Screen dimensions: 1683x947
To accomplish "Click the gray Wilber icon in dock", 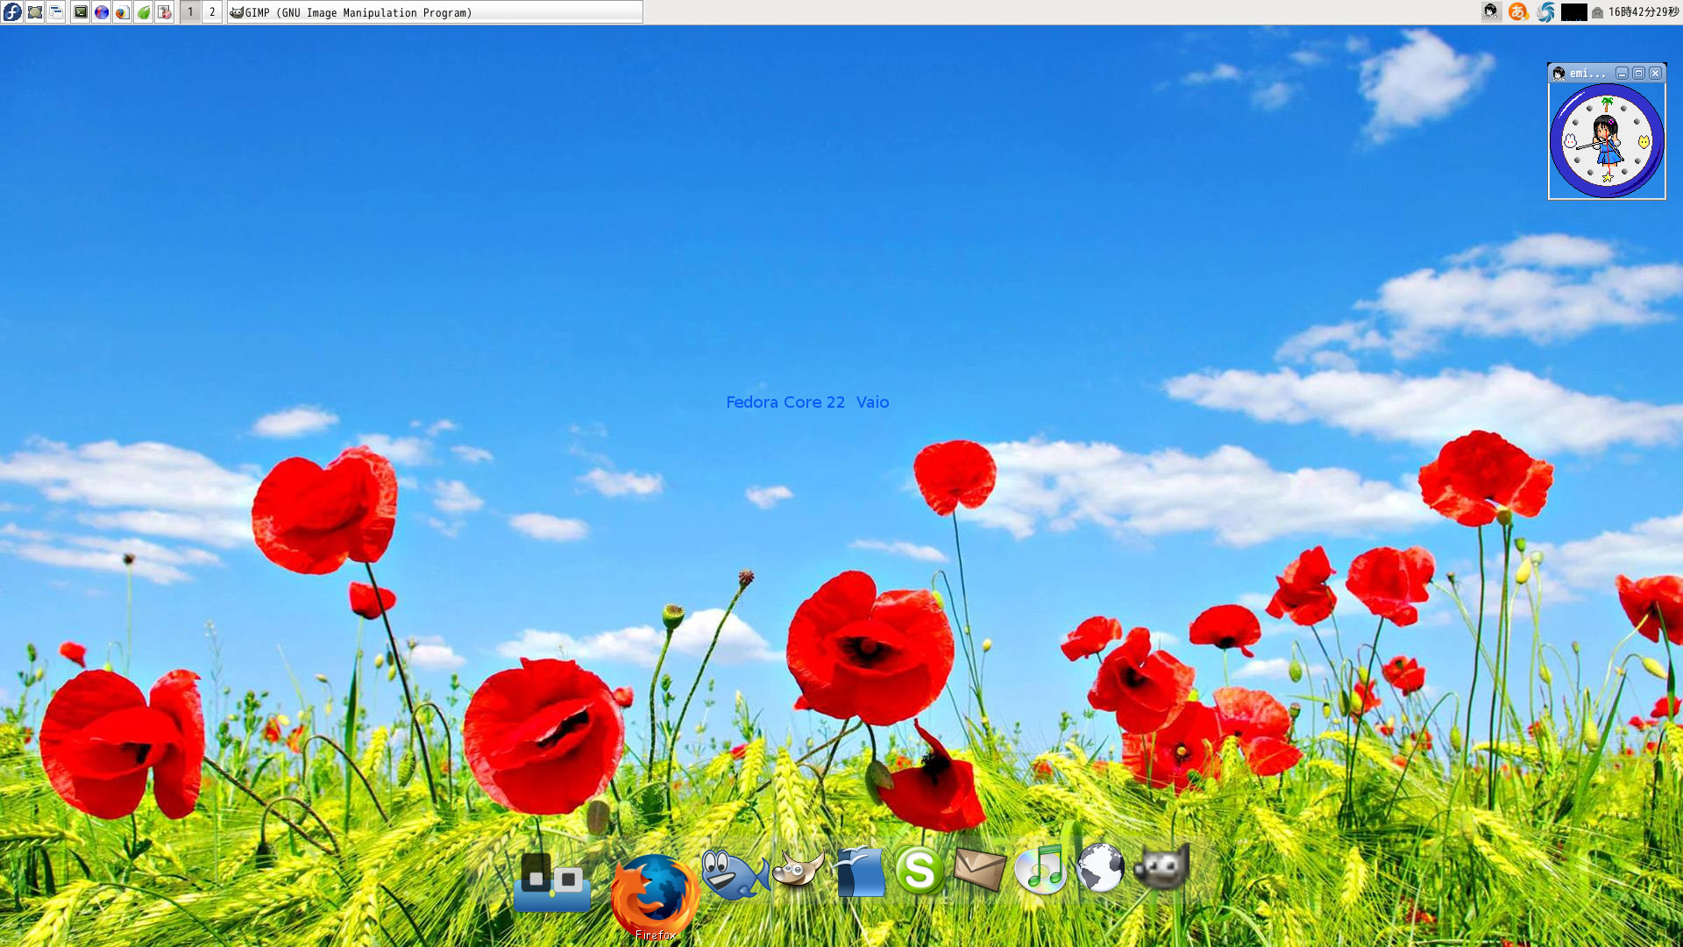I will click(x=1162, y=867).
